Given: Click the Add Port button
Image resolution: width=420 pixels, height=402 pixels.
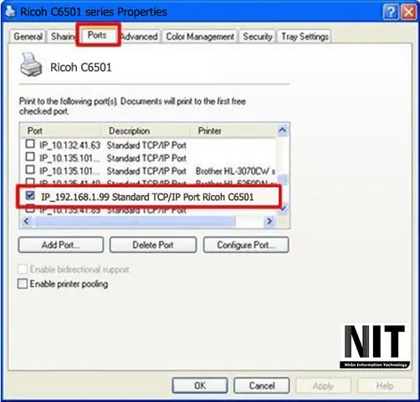Looking at the screenshot, I should (61, 245).
